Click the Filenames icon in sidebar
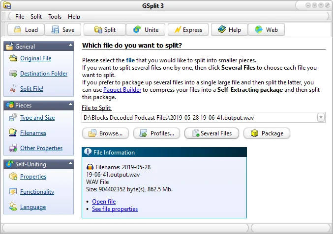This screenshot has width=333, height=234. click(13, 132)
